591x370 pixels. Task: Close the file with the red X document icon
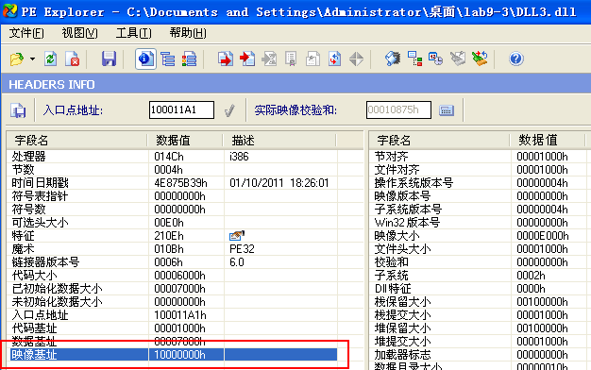[x=73, y=59]
